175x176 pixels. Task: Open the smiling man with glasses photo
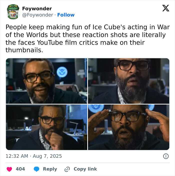click(x=46, y=81)
